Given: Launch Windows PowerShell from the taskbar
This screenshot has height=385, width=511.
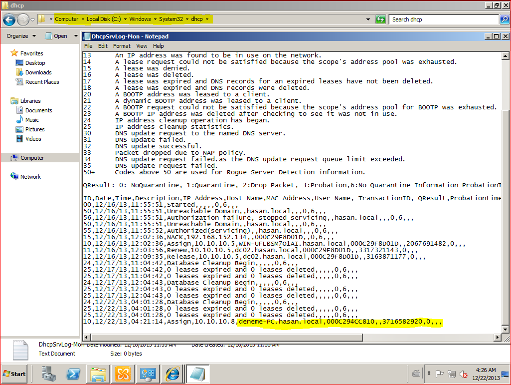Looking at the screenshot, I should (73, 374).
